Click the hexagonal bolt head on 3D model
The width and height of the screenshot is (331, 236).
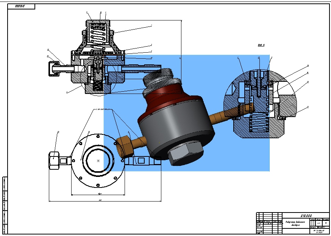tap(186, 153)
